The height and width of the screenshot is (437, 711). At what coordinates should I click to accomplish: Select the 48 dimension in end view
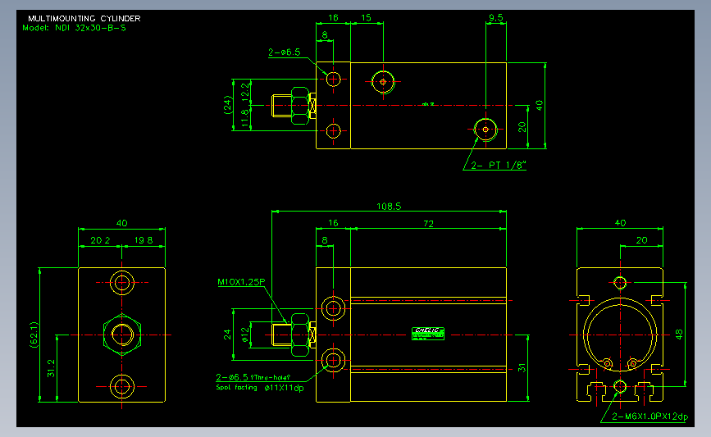pos(679,335)
